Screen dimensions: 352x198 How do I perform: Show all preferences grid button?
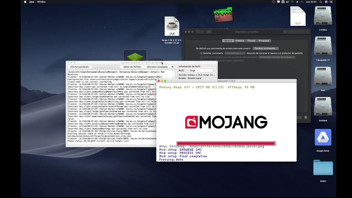209,32
